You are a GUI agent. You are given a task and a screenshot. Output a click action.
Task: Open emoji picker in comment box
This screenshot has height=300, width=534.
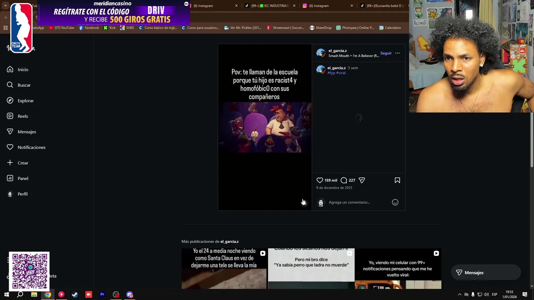tap(395, 202)
